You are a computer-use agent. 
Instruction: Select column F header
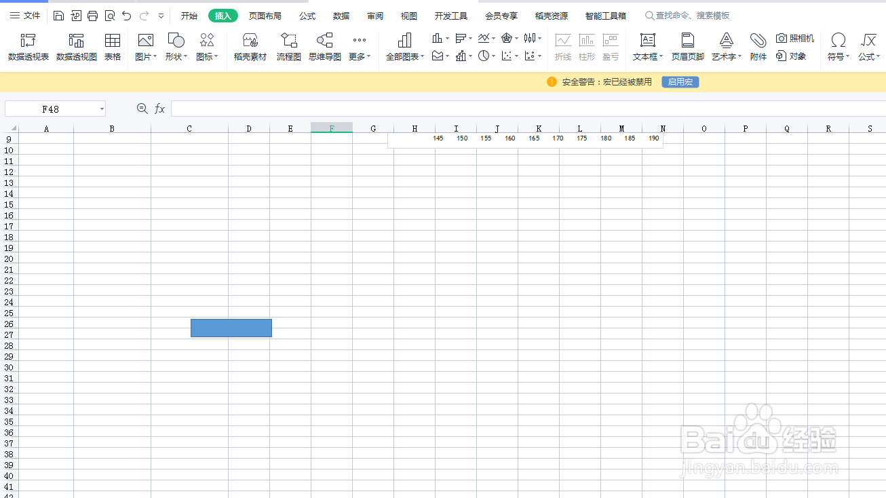click(332, 128)
